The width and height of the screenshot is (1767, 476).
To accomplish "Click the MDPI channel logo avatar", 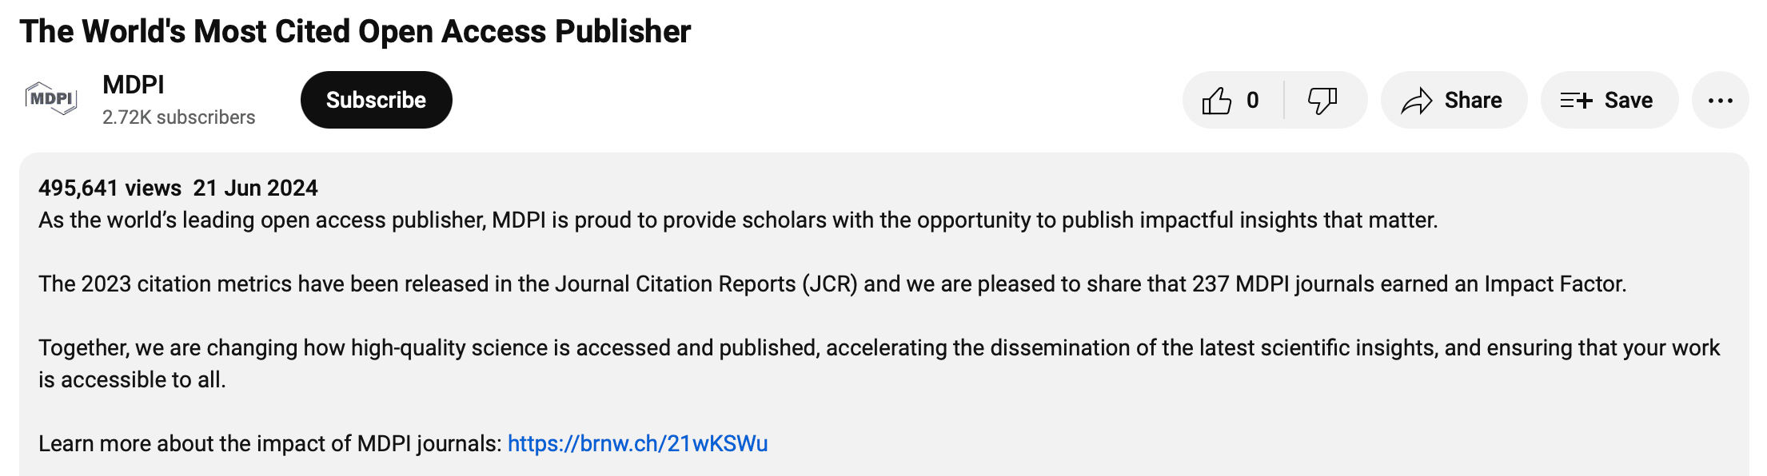I will click(51, 99).
